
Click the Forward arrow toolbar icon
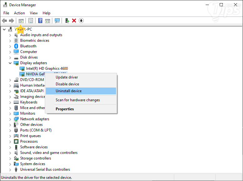[x=12, y=21]
